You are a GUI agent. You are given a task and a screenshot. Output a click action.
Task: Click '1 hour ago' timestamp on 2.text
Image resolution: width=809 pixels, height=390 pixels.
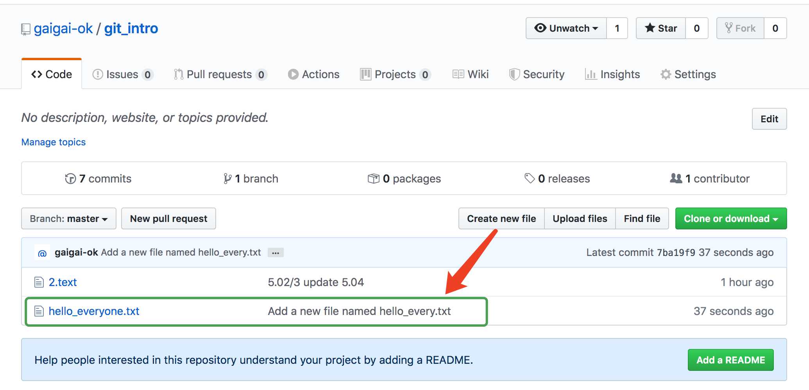click(x=747, y=282)
